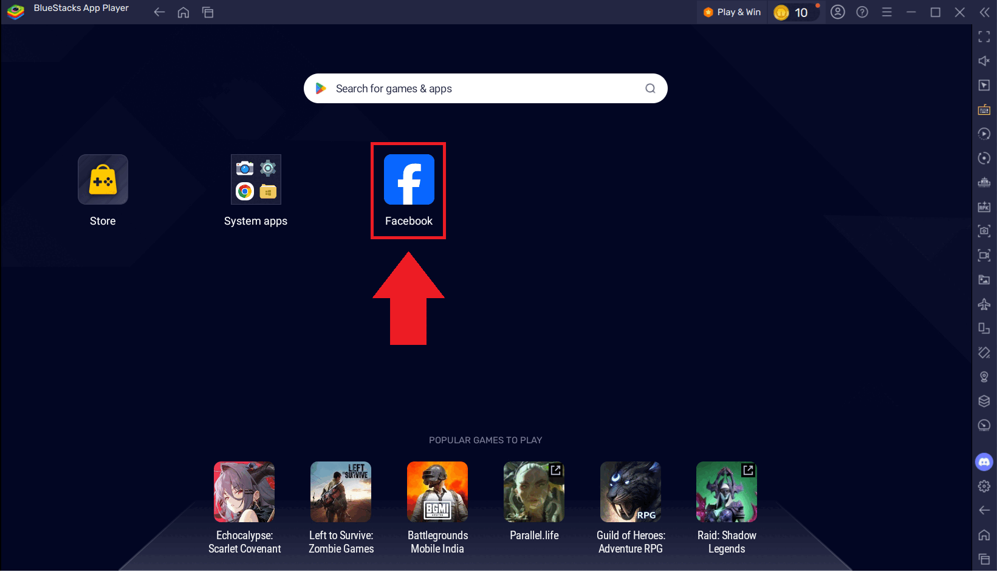Click back arrow in sidebar bottom
The image size is (997, 572).
click(984, 510)
